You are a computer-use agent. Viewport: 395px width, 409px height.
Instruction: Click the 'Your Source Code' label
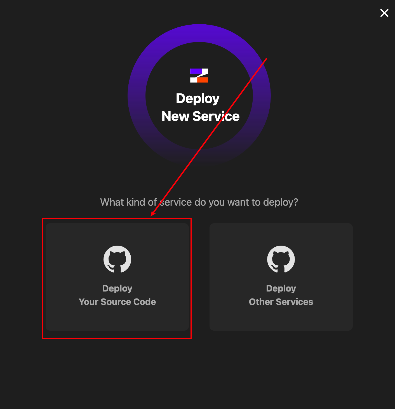117,302
